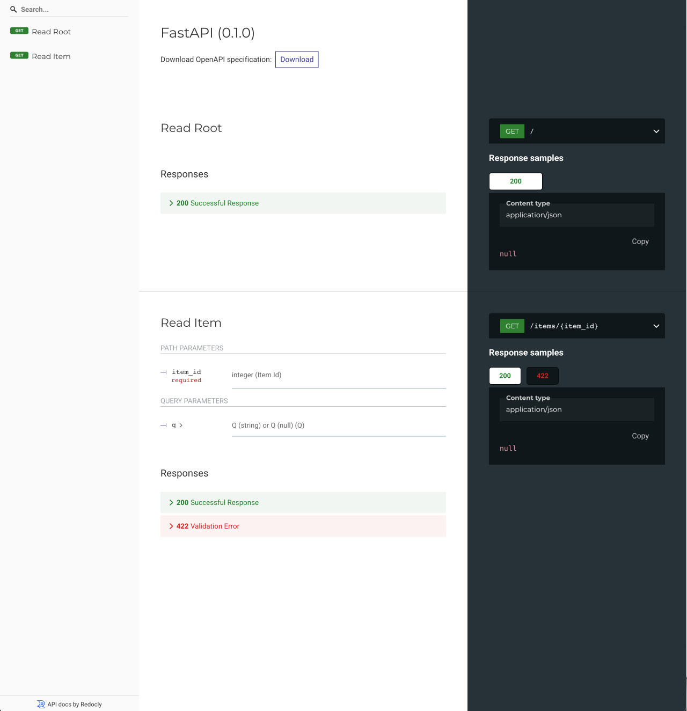Click the Responses heading under Read Item
This screenshot has width=687, height=711.
pyautogui.click(x=184, y=473)
